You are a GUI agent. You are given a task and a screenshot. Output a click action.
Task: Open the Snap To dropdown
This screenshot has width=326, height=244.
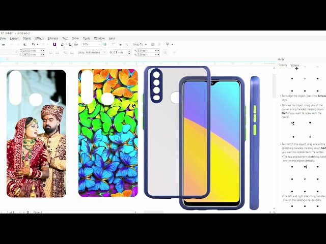(x=140, y=44)
